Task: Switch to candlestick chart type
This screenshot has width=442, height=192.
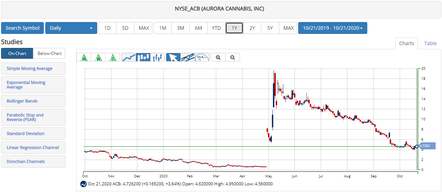Action: [x=143, y=57]
